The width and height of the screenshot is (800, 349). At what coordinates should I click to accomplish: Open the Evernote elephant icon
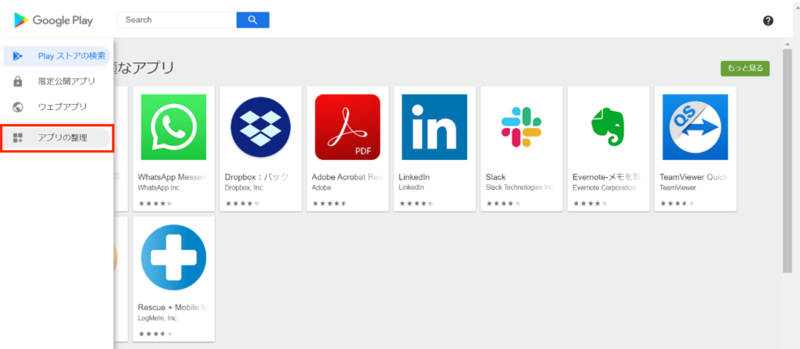[608, 127]
